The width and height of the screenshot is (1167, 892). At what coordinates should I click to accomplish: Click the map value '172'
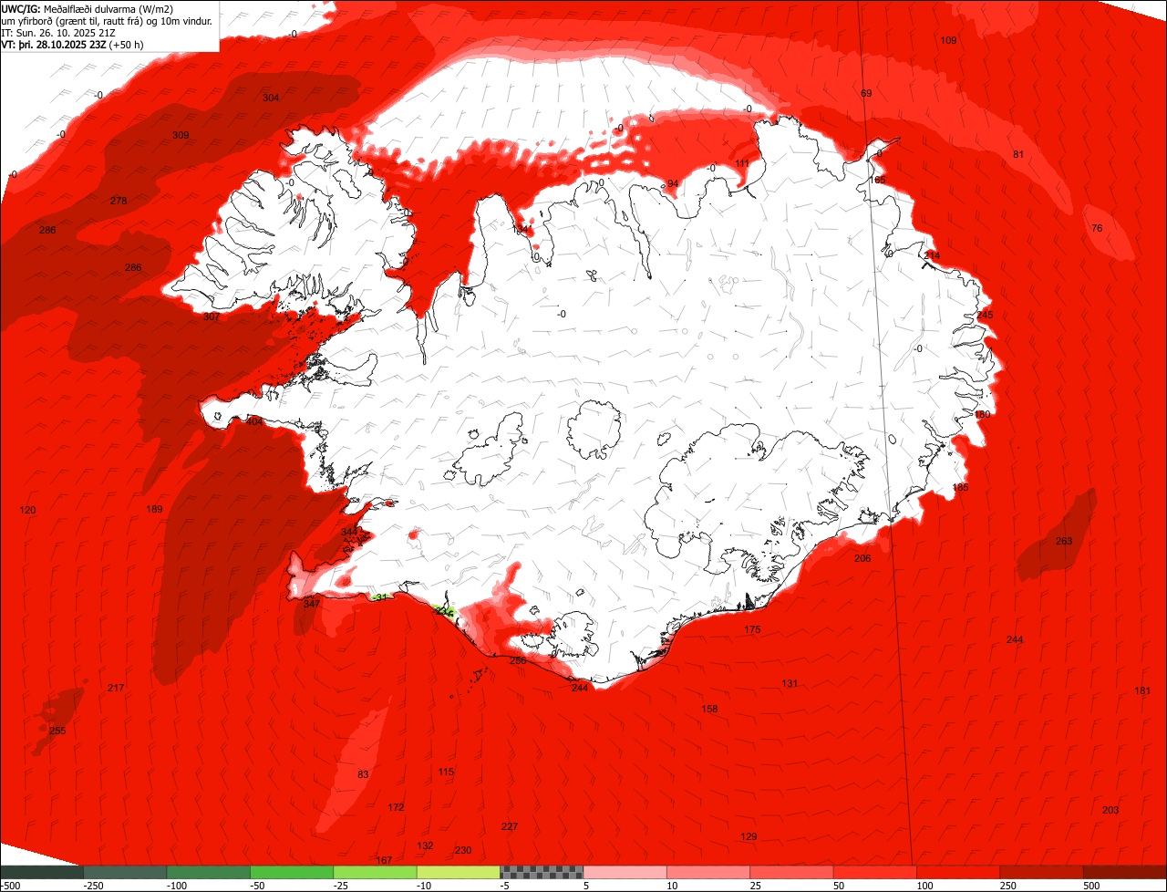[x=396, y=808]
